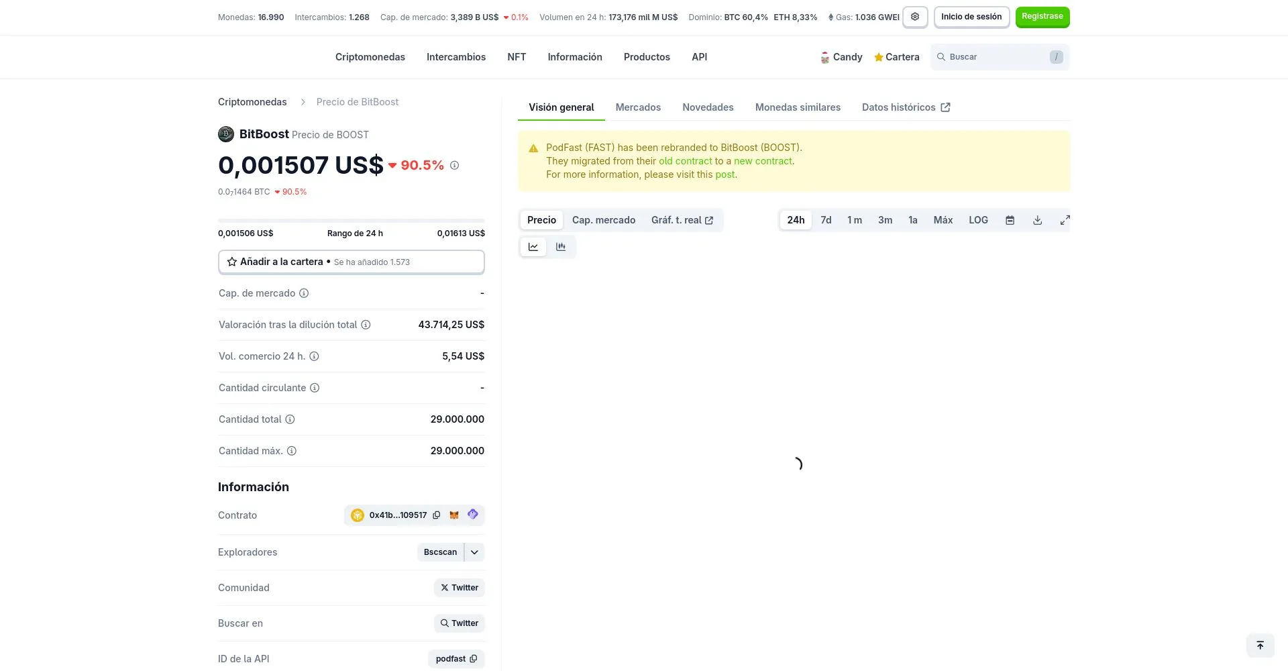1288x671 pixels.
Task: Click the green Registrarse button
Action: 1042,17
